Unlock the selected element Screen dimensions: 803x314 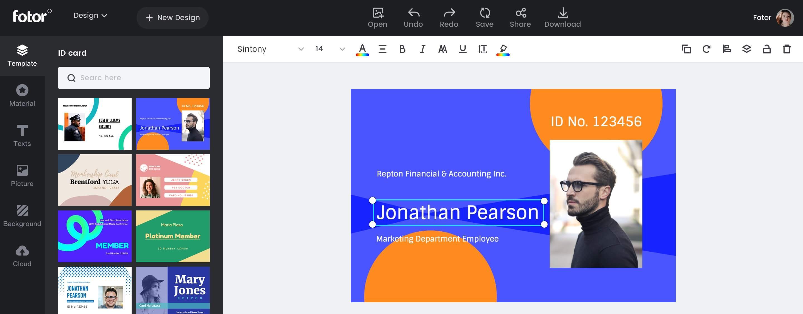766,49
